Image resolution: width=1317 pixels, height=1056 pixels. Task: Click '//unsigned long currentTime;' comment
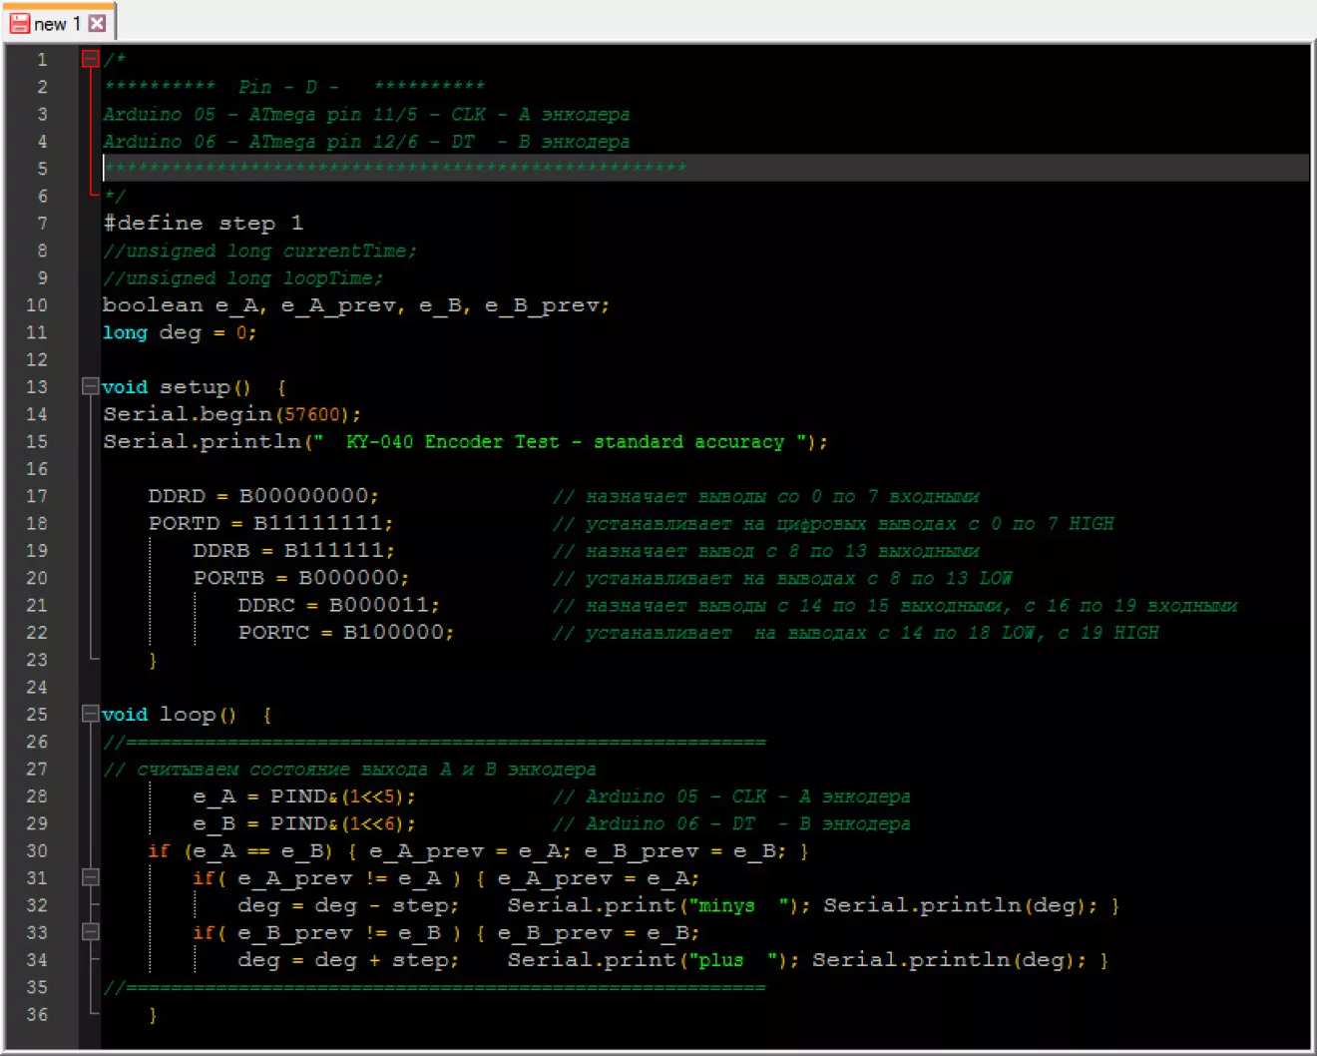coord(259,251)
